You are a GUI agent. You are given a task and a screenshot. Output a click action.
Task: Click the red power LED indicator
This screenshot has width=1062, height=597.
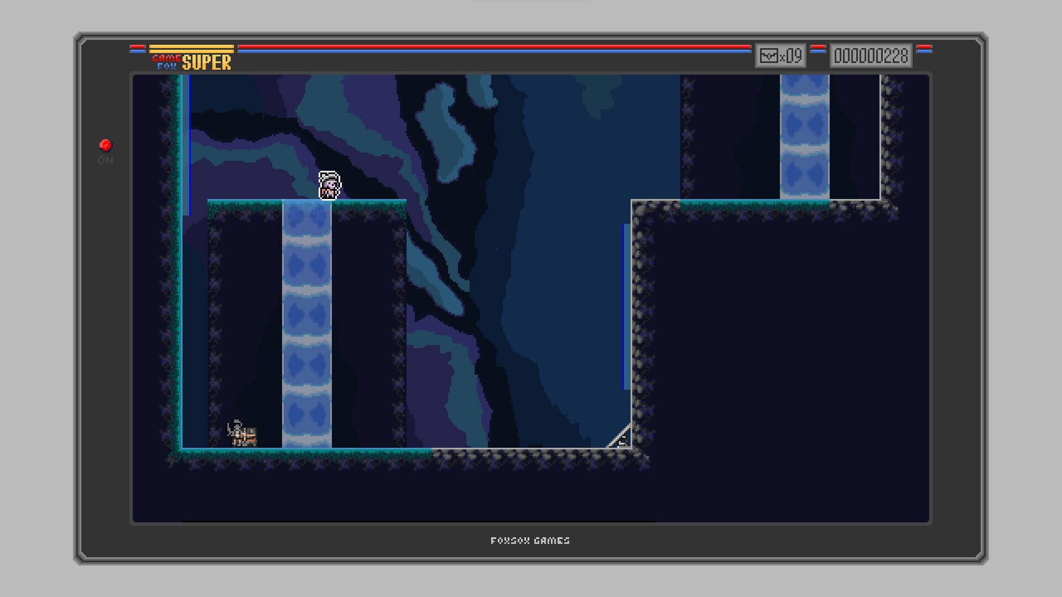point(105,144)
